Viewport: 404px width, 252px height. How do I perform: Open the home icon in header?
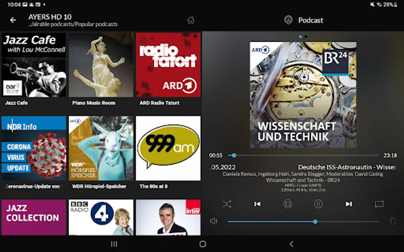click(x=191, y=20)
